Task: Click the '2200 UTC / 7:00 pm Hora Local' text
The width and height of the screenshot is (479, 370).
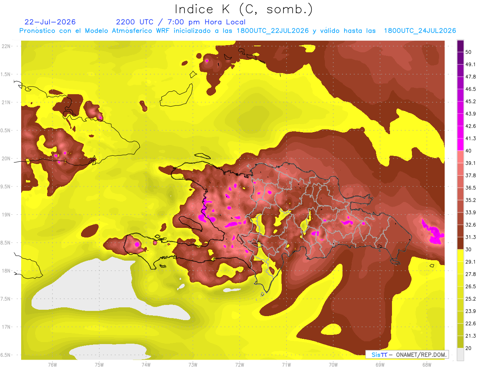Action: point(181,22)
